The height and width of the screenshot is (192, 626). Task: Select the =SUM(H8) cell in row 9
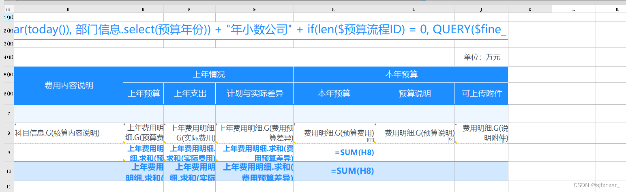334,153
